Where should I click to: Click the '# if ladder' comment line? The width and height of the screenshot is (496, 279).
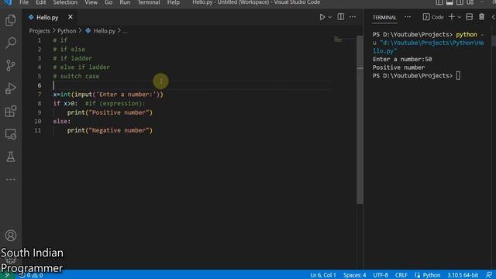pos(73,58)
